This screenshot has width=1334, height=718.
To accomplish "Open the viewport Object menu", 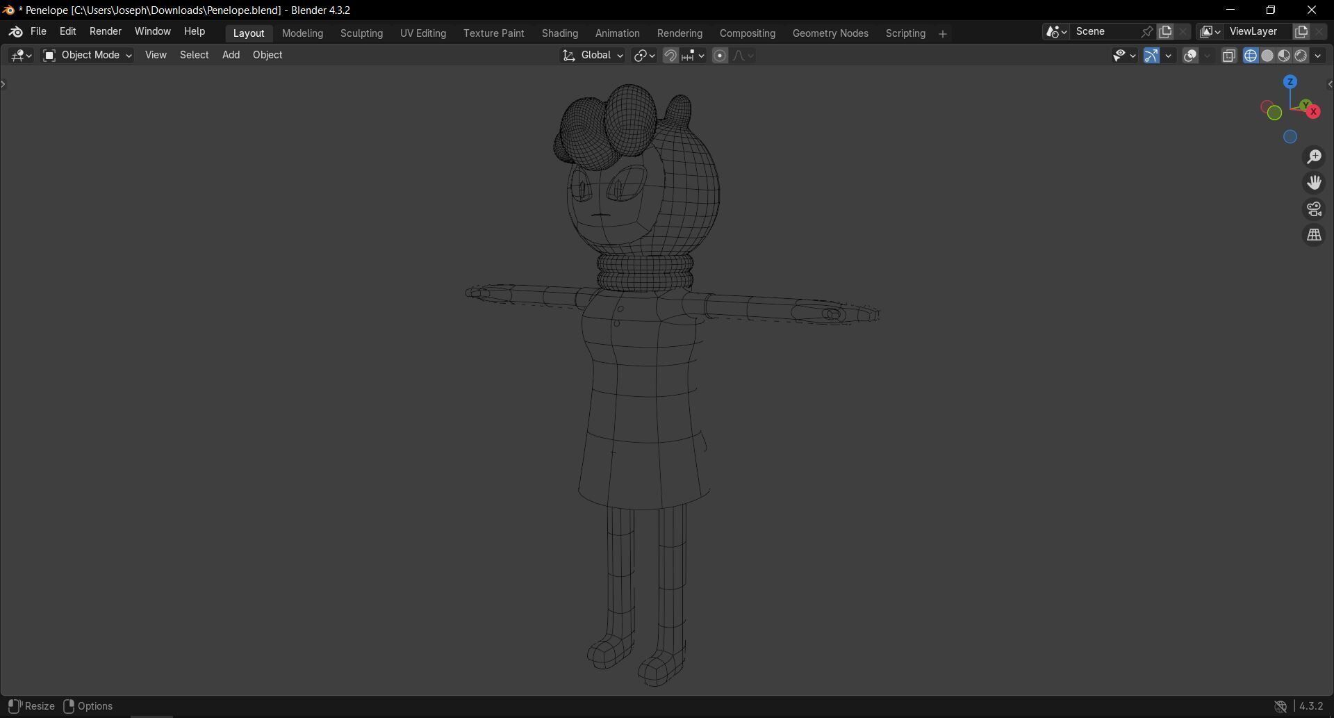I will pos(267,56).
